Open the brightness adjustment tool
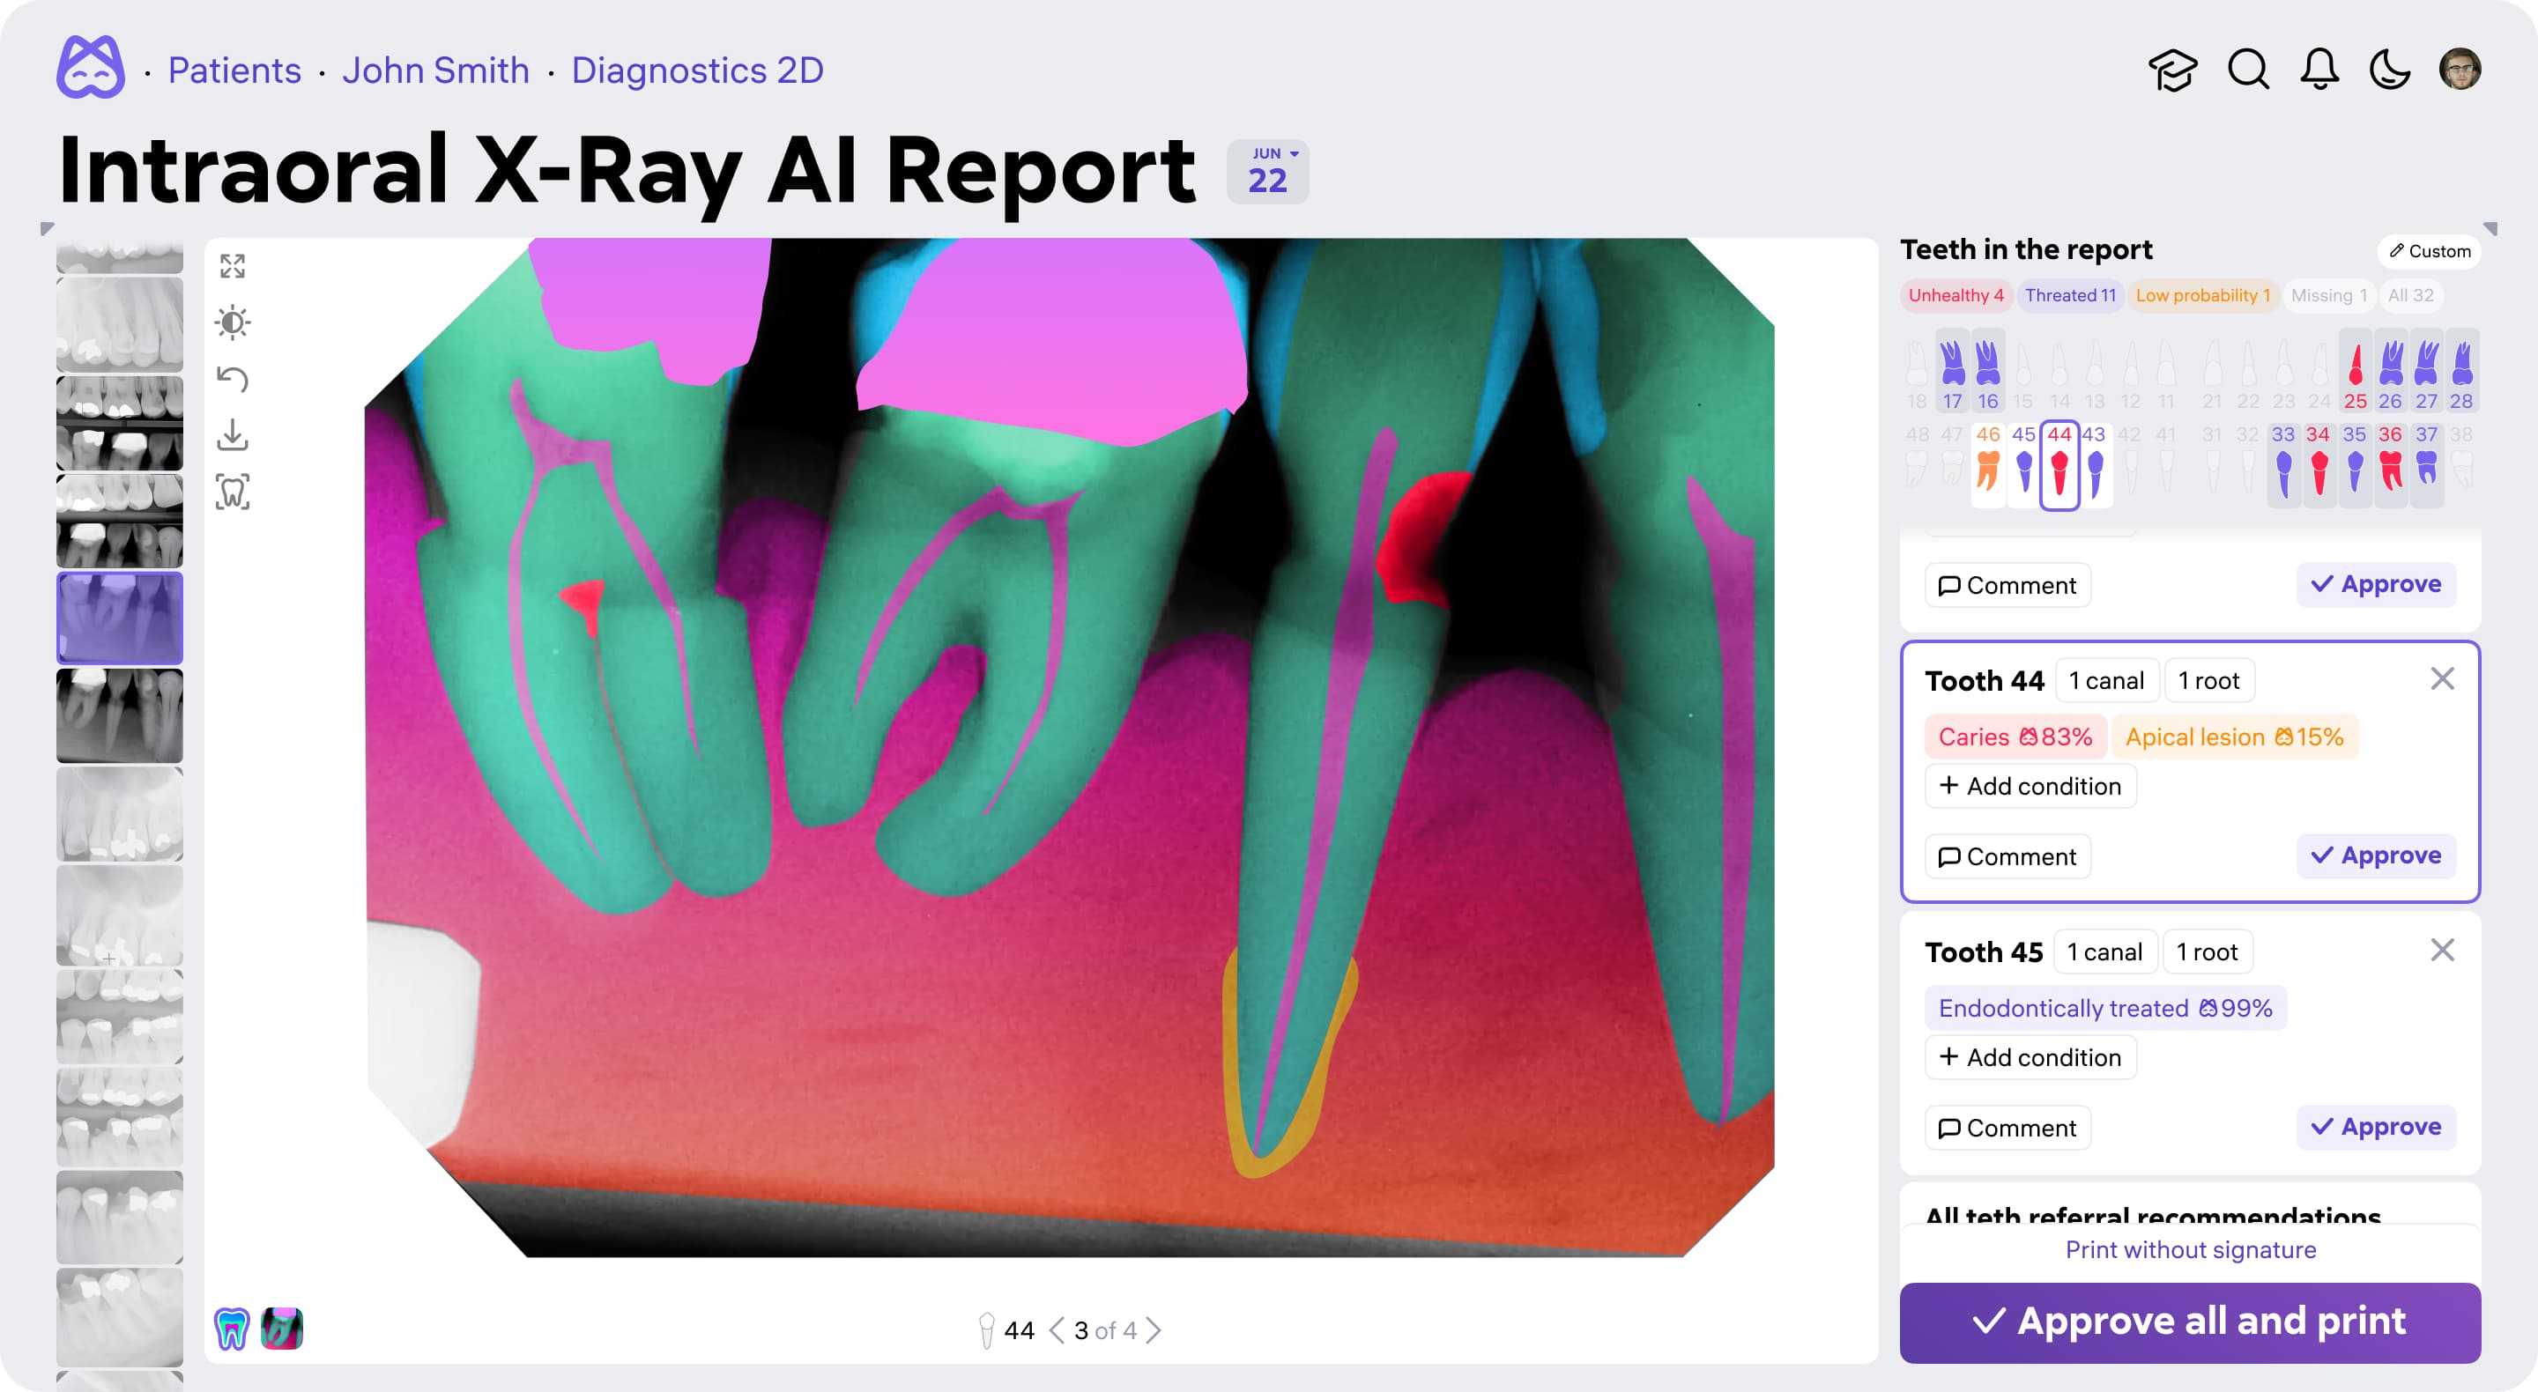The image size is (2538, 1392). (x=233, y=322)
